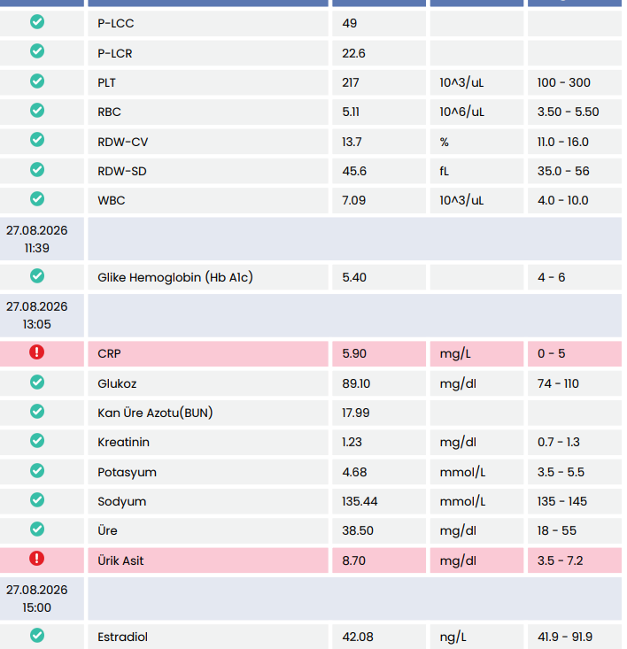
Task: Click the Kan Üre Azotu(BUN) row label
Action: click(x=155, y=413)
